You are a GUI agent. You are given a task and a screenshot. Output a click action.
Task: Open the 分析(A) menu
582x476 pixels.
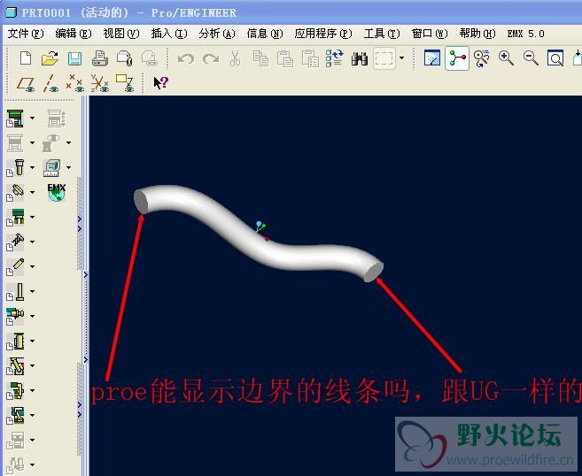pyautogui.click(x=217, y=34)
